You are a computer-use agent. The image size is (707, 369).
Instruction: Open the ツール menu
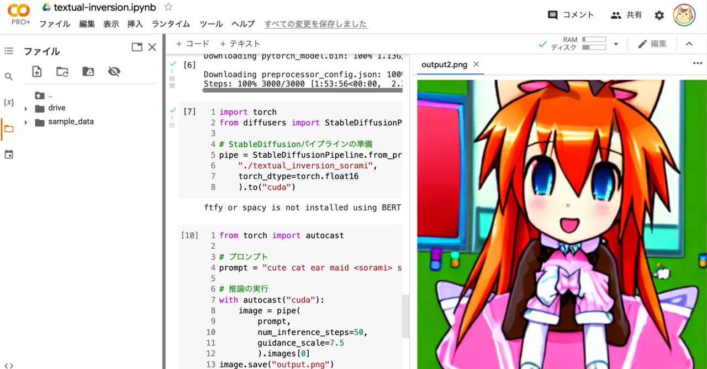(x=211, y=24)
